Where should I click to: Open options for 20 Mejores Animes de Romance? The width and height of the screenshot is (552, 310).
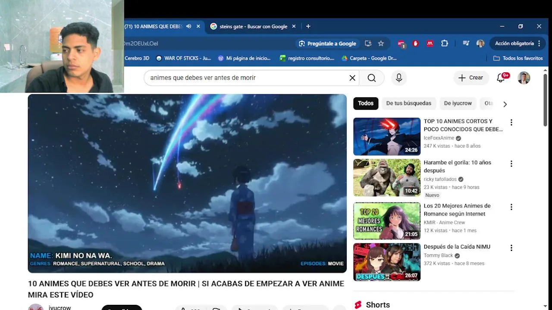point(511,207)
